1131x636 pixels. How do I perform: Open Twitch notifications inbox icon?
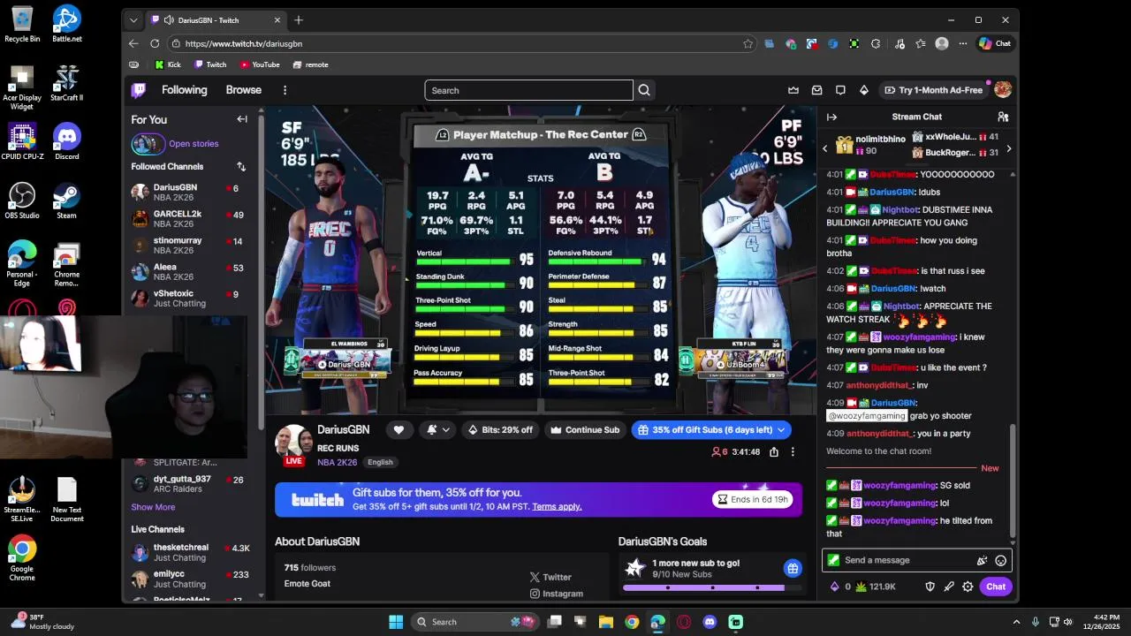click(817, 90)
